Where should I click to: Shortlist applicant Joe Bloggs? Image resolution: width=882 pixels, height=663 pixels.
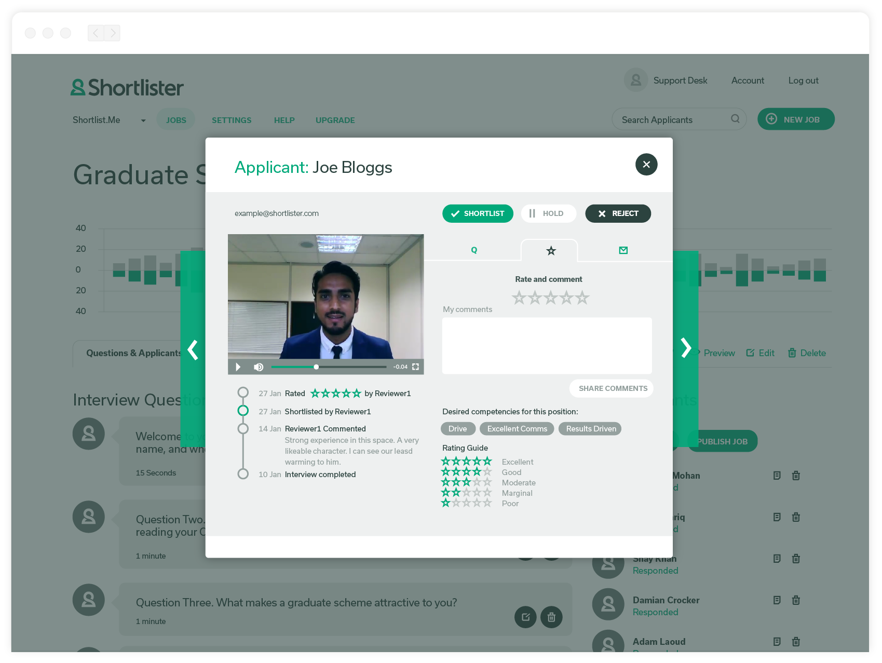(x=478, y=213)
